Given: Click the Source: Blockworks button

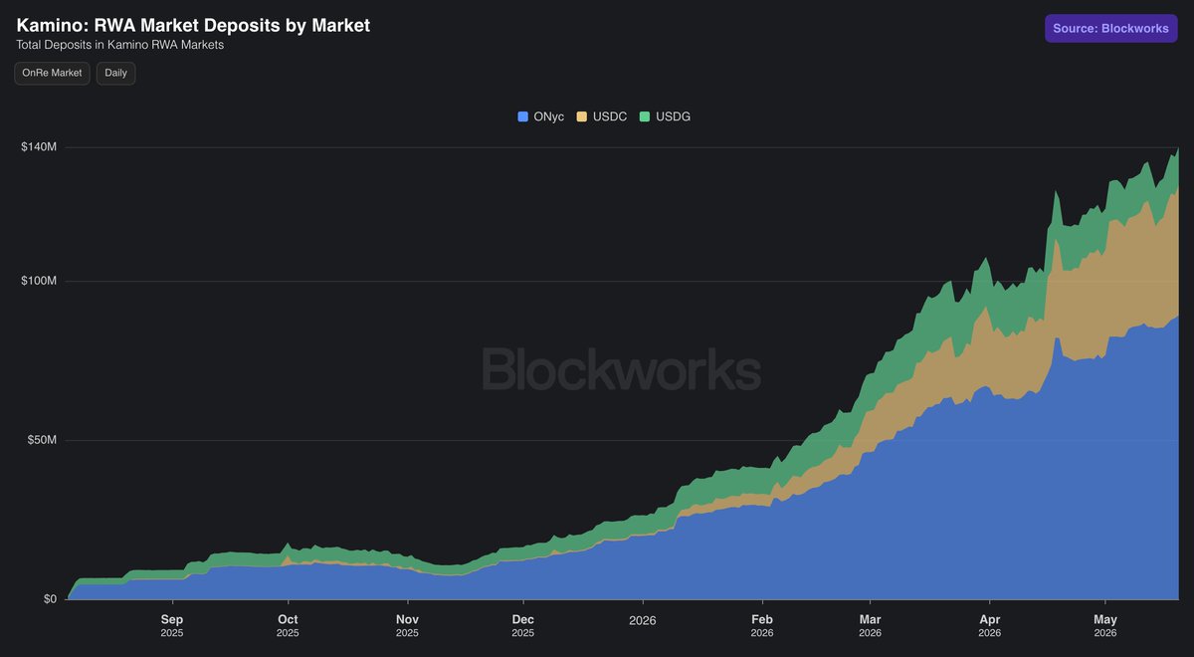Looking at the screenshot, I should 1110,28.
